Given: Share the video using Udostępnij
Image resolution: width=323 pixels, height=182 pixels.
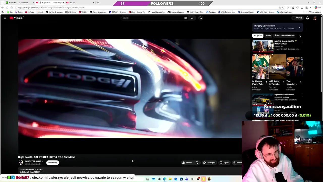Looking at the screenshot, I should [209, 163].
